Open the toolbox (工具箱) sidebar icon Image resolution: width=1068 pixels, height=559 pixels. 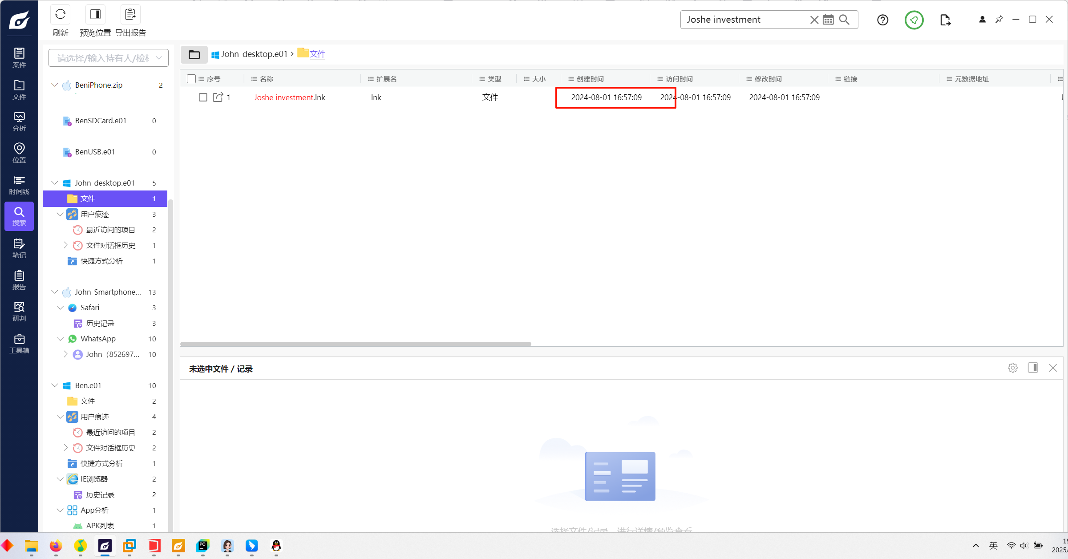[19, 344]
